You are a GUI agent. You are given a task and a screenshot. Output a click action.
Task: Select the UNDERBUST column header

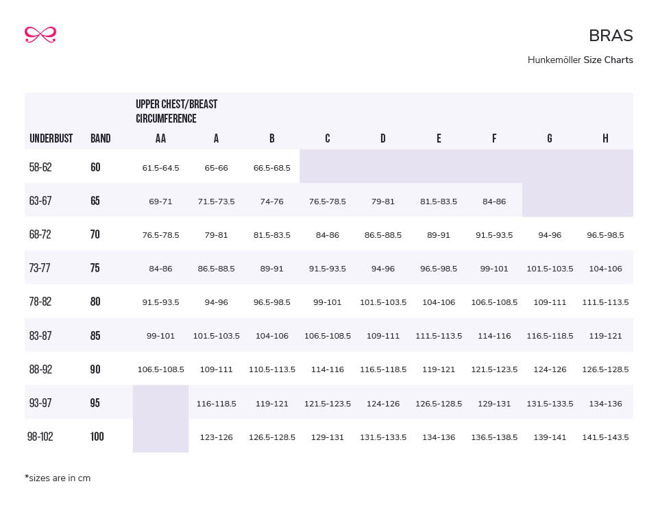coord(51,138)
